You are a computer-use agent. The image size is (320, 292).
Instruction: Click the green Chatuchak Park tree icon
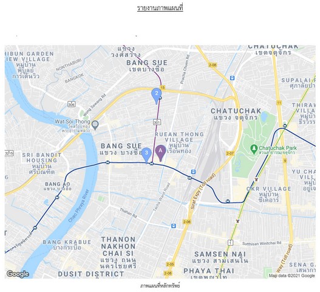(x=254, y=149)
